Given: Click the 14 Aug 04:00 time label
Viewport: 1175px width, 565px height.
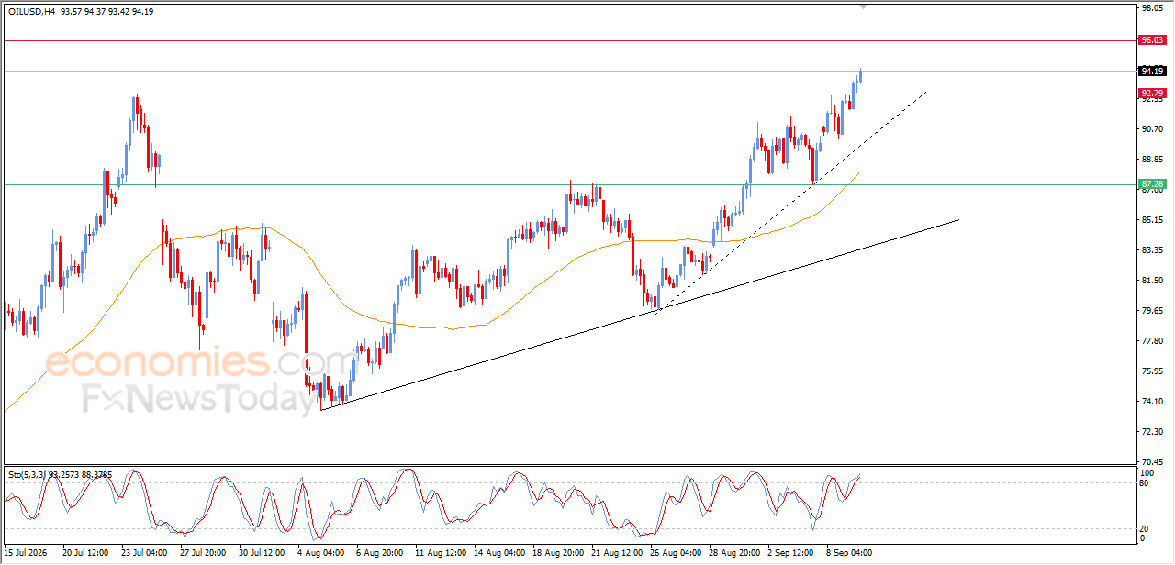Looking at the screenshot, I should (498, 553).
